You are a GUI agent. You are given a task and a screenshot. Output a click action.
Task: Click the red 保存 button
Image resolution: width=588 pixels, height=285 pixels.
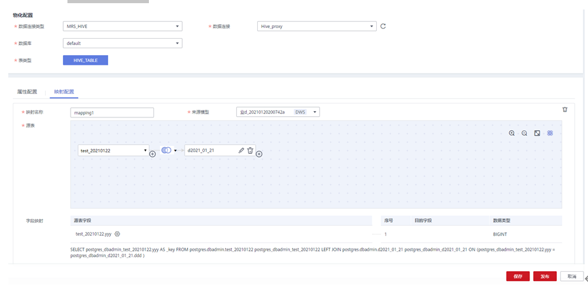[x=517, y=276]
